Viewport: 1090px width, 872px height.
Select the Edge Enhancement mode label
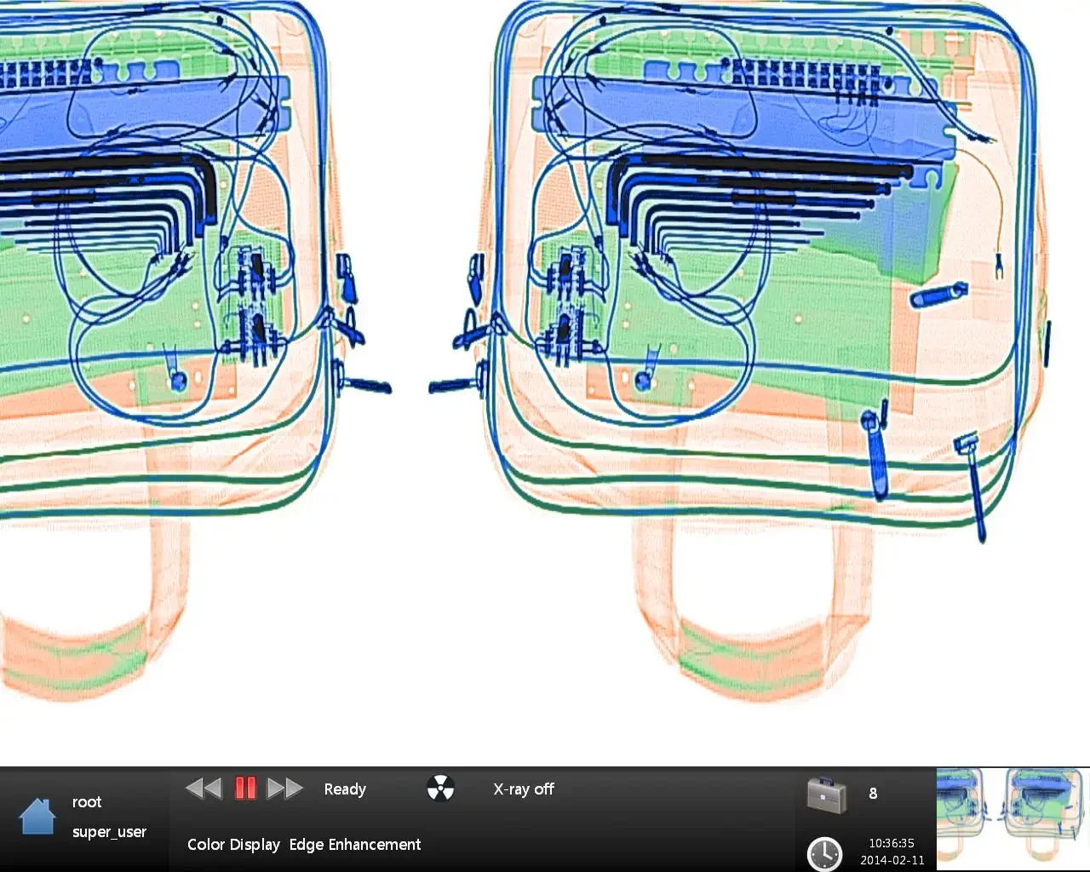pyautogui.click(x=355, y=845)
